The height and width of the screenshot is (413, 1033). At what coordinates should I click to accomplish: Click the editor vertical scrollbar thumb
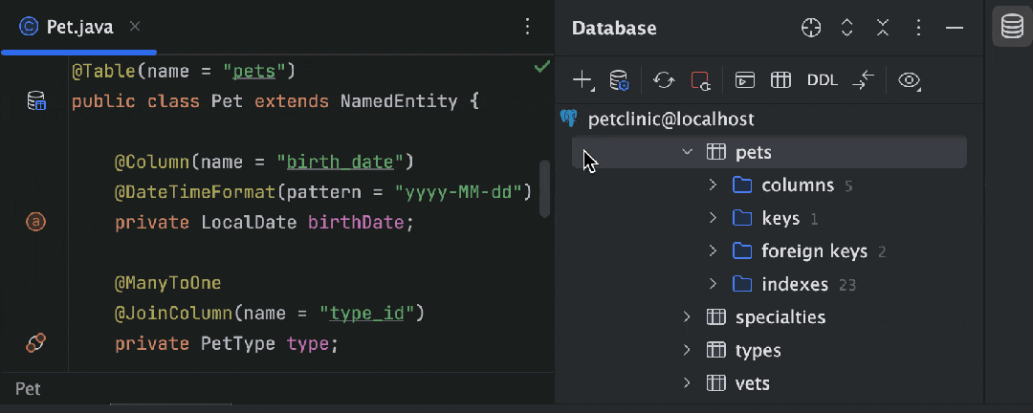pos(544,188)
